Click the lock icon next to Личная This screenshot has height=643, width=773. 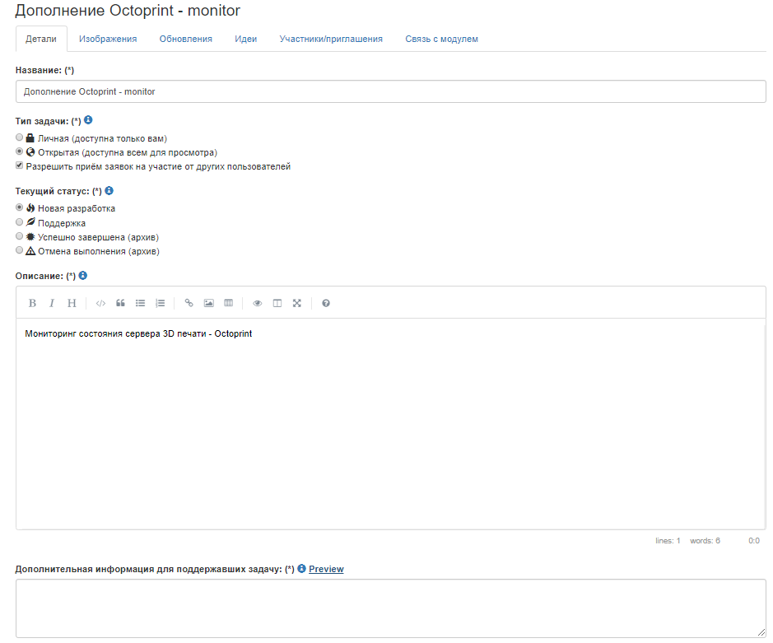pyautogui.click(x=30, y=138)
